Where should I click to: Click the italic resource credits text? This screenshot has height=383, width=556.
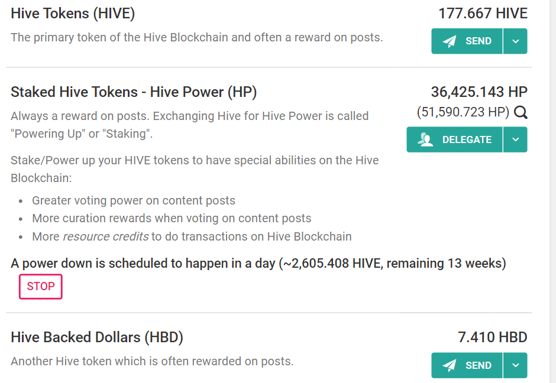106,236
